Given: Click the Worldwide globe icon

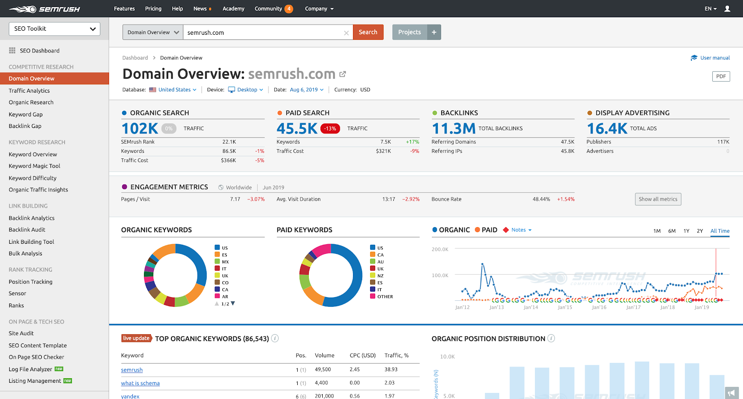Looking at the screenshot, I should click(221, 188).
